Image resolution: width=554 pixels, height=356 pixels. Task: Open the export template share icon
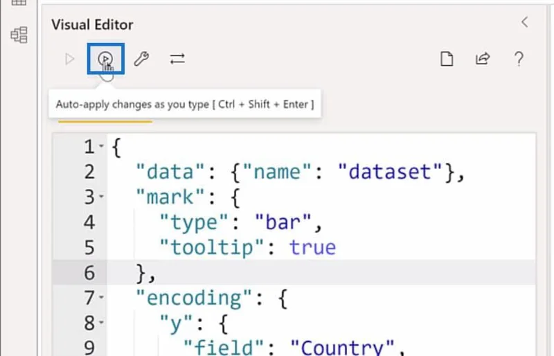pyautogui.click(x=483, y=59)
